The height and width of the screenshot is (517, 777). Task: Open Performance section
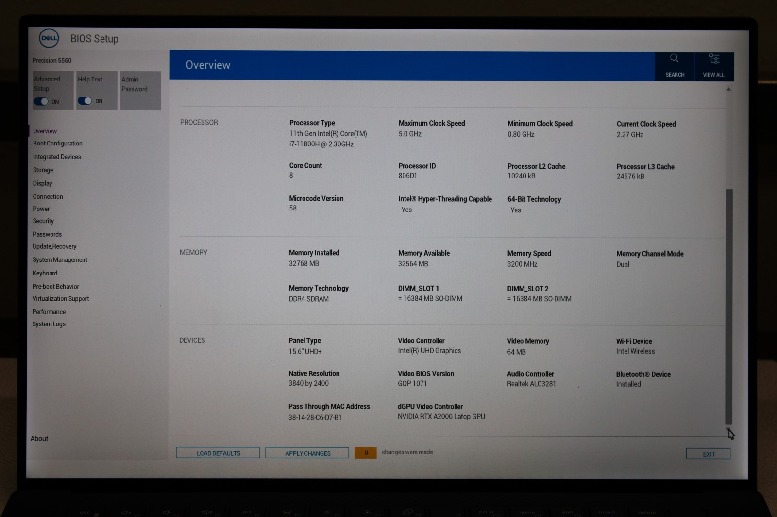click(x=49, y=312)
